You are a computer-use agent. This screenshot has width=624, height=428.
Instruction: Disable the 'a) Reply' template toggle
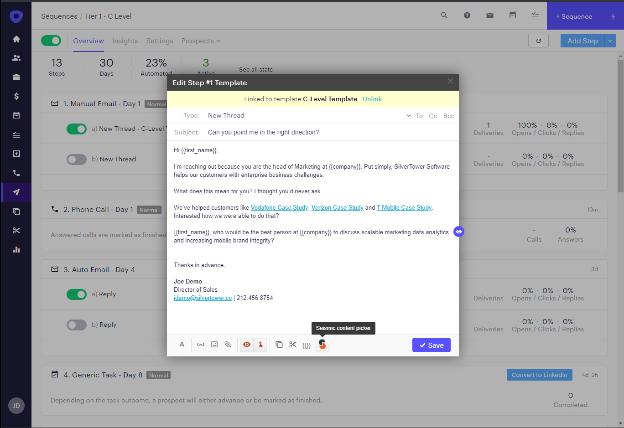pyautogui.click(x=77, y=294)
